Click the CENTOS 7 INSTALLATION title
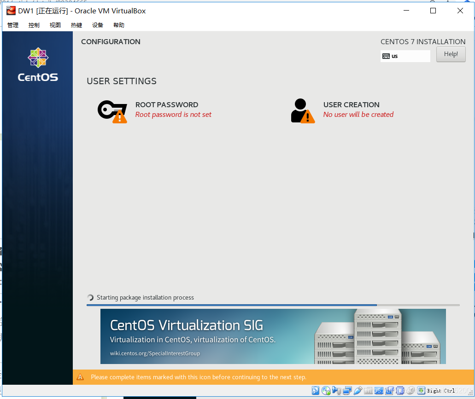 click(423, 42)
